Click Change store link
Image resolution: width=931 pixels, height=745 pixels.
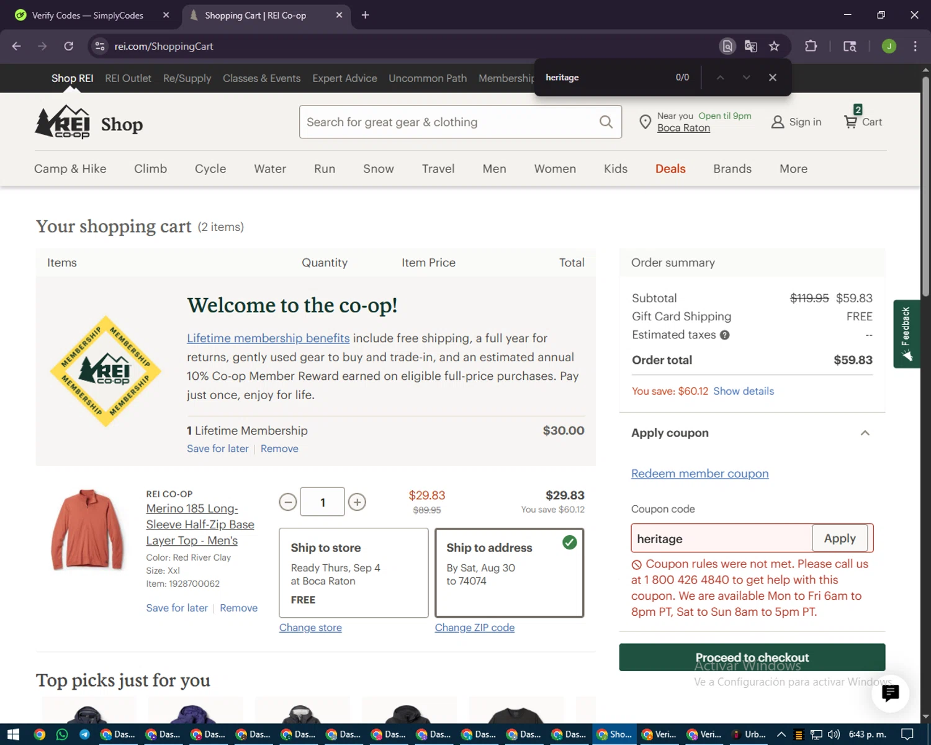[310, 628]
